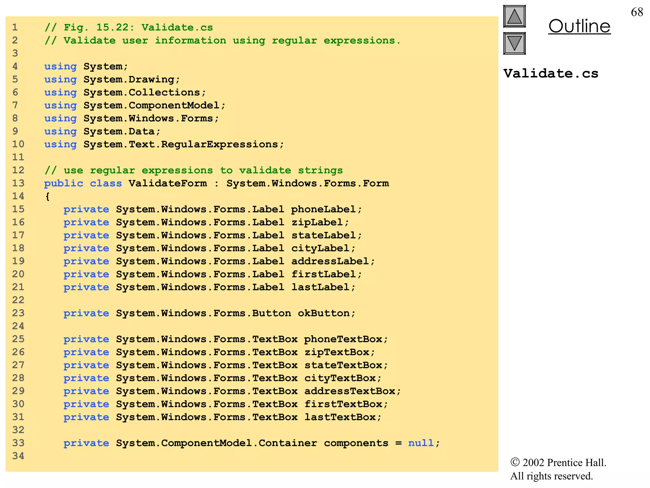Image resolution: width=650 pixels, height=488 pixels.
Task: Select the 'using System;' line
Action: pos(86,66)
